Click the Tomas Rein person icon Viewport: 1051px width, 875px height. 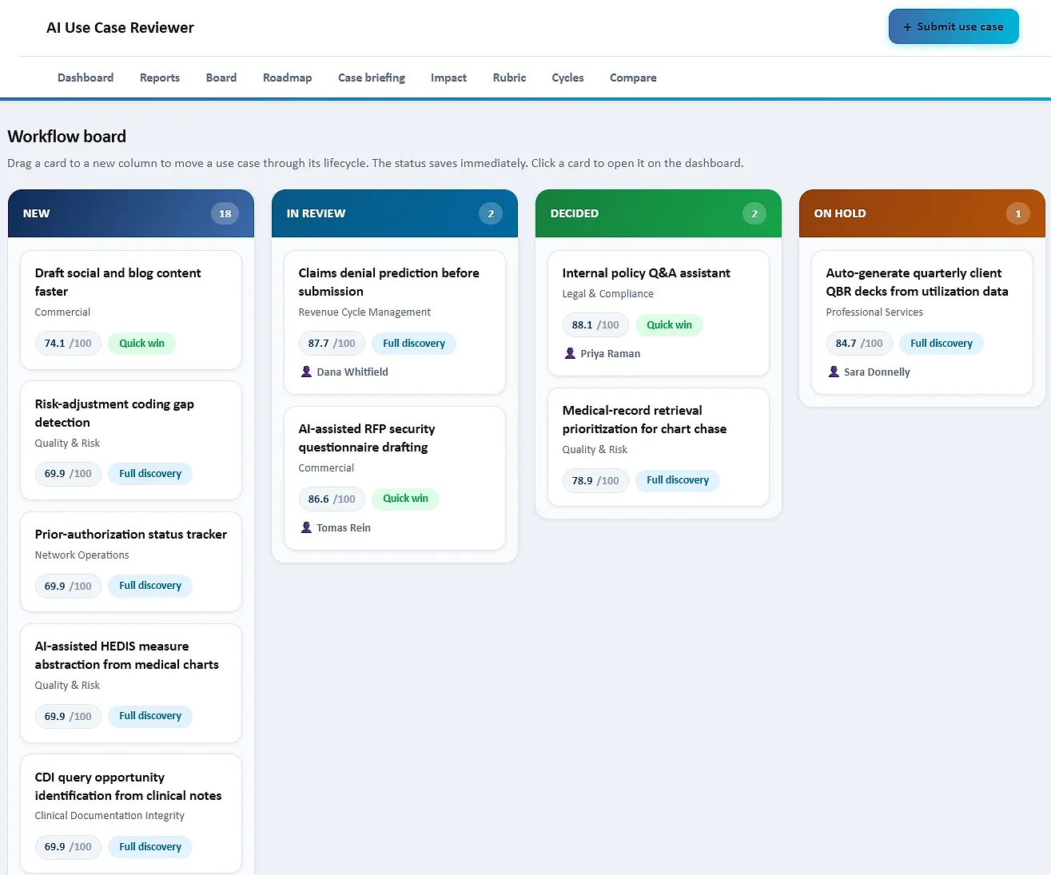click(x=306, y=527)
